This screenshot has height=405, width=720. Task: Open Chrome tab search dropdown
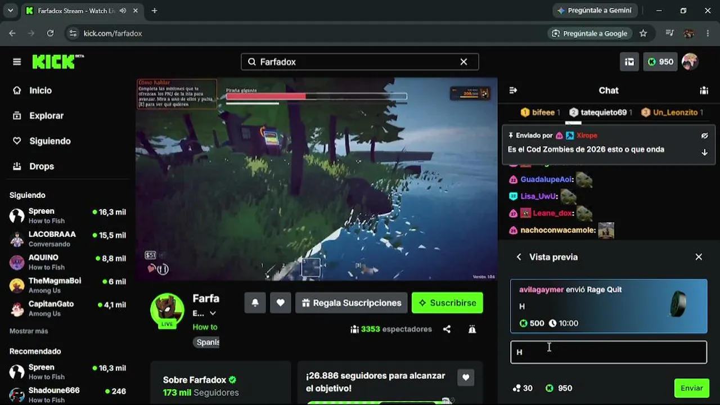(x=10, y=11)
